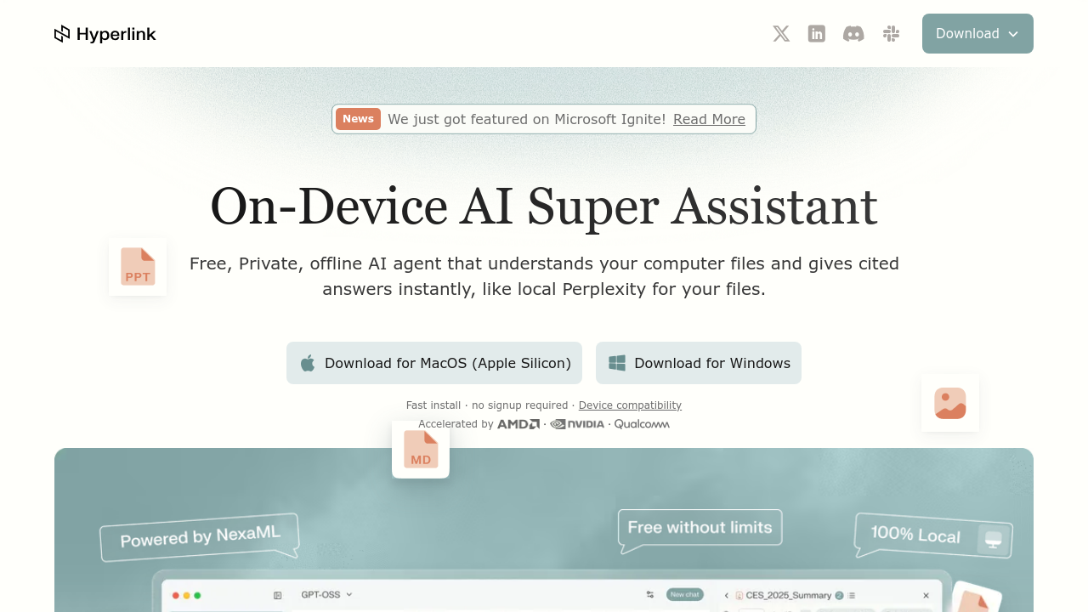Image resolution: width=1088 pixels, height=612 pixels.
Task: Click the Qualcomm logo
Action: click(642, 423)
